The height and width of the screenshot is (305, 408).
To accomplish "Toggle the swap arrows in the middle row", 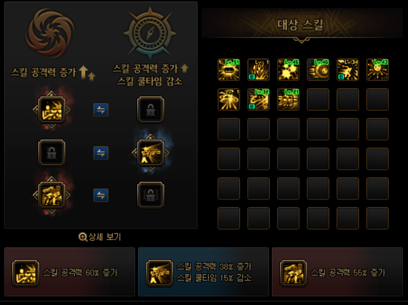I will [101, 152].
